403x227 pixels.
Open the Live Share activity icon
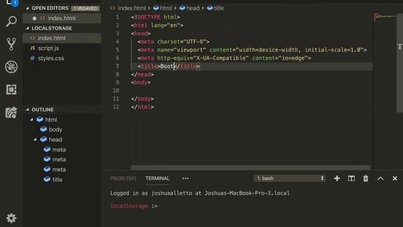pyautogui.click(x=11, y=112)
